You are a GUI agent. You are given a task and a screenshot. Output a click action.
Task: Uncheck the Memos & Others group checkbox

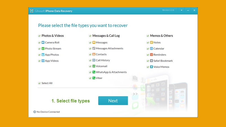(148, 36)
